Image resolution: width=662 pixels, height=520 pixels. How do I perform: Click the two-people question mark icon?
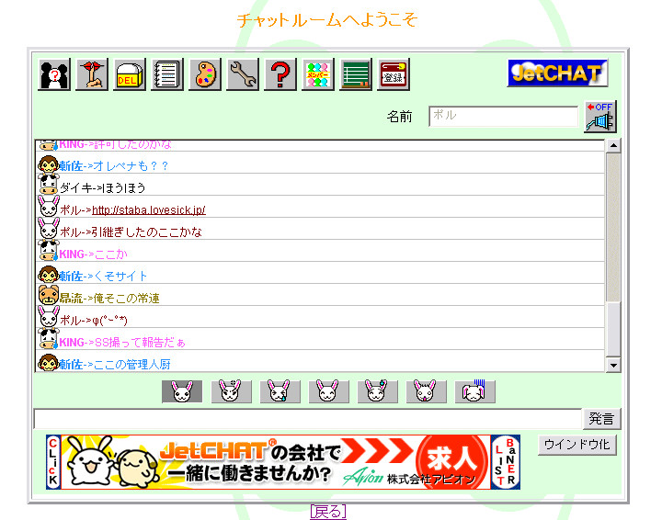[x=54, y=74]
